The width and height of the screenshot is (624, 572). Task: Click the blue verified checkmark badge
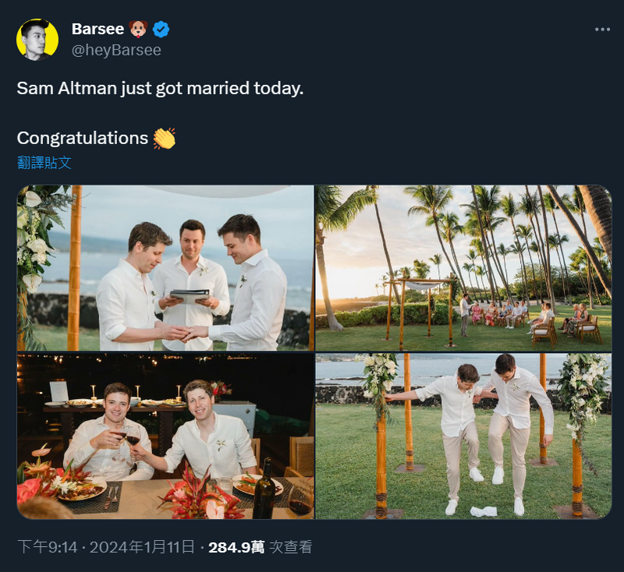tap(161, 30)
